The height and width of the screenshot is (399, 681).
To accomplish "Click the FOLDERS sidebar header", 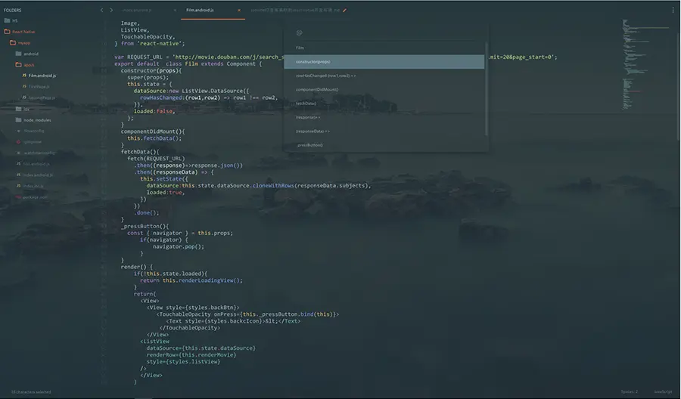I will [13, 10].
